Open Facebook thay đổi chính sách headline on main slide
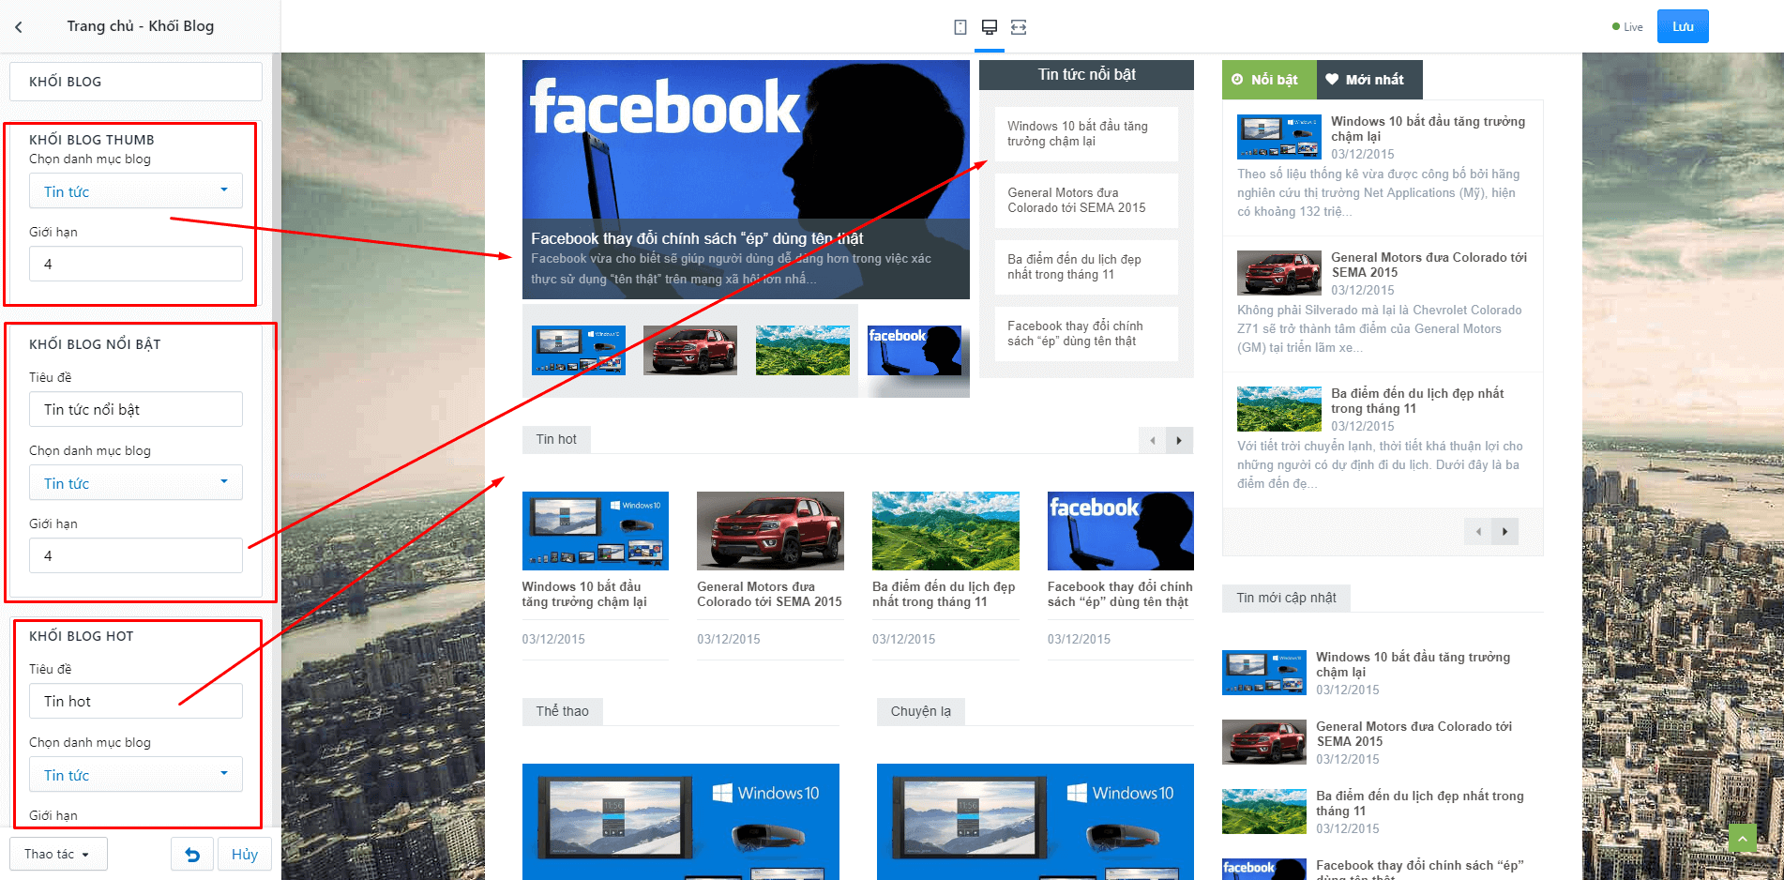This screenshot has height=880, width=1784. [x=697, y=238]
